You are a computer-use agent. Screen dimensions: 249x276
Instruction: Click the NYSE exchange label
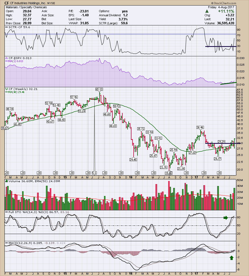(51, 3)
